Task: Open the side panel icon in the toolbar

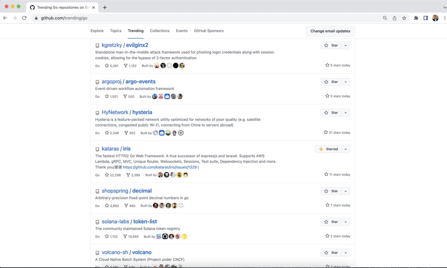Action: [x=426, y=18]
